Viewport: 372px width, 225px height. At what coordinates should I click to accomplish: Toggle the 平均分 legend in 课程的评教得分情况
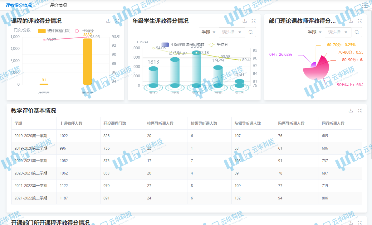coord(84,31)
